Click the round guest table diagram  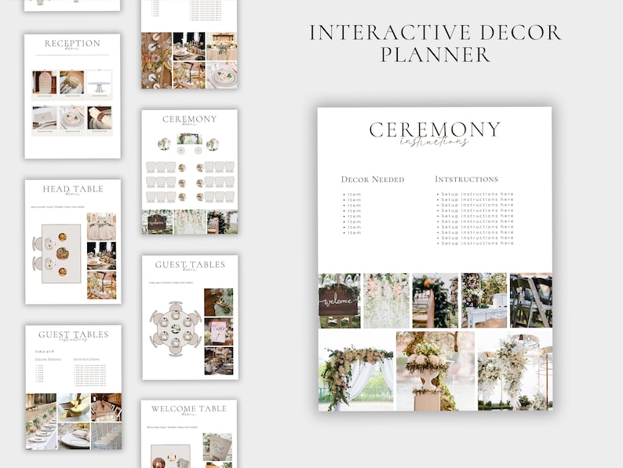(x=175, y=329)
